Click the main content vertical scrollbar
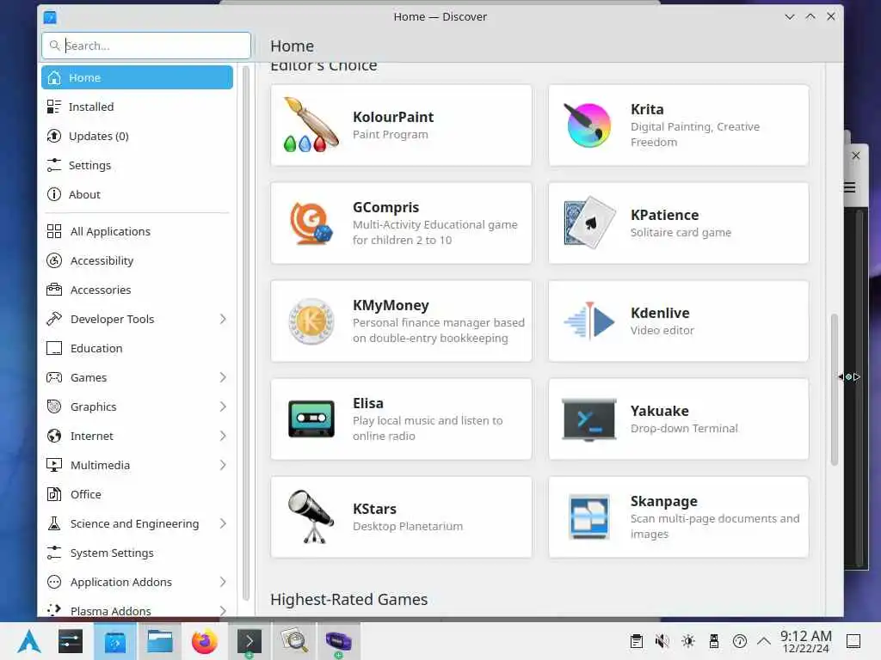This screenshot has width=881, height=660. pos(834,389)
